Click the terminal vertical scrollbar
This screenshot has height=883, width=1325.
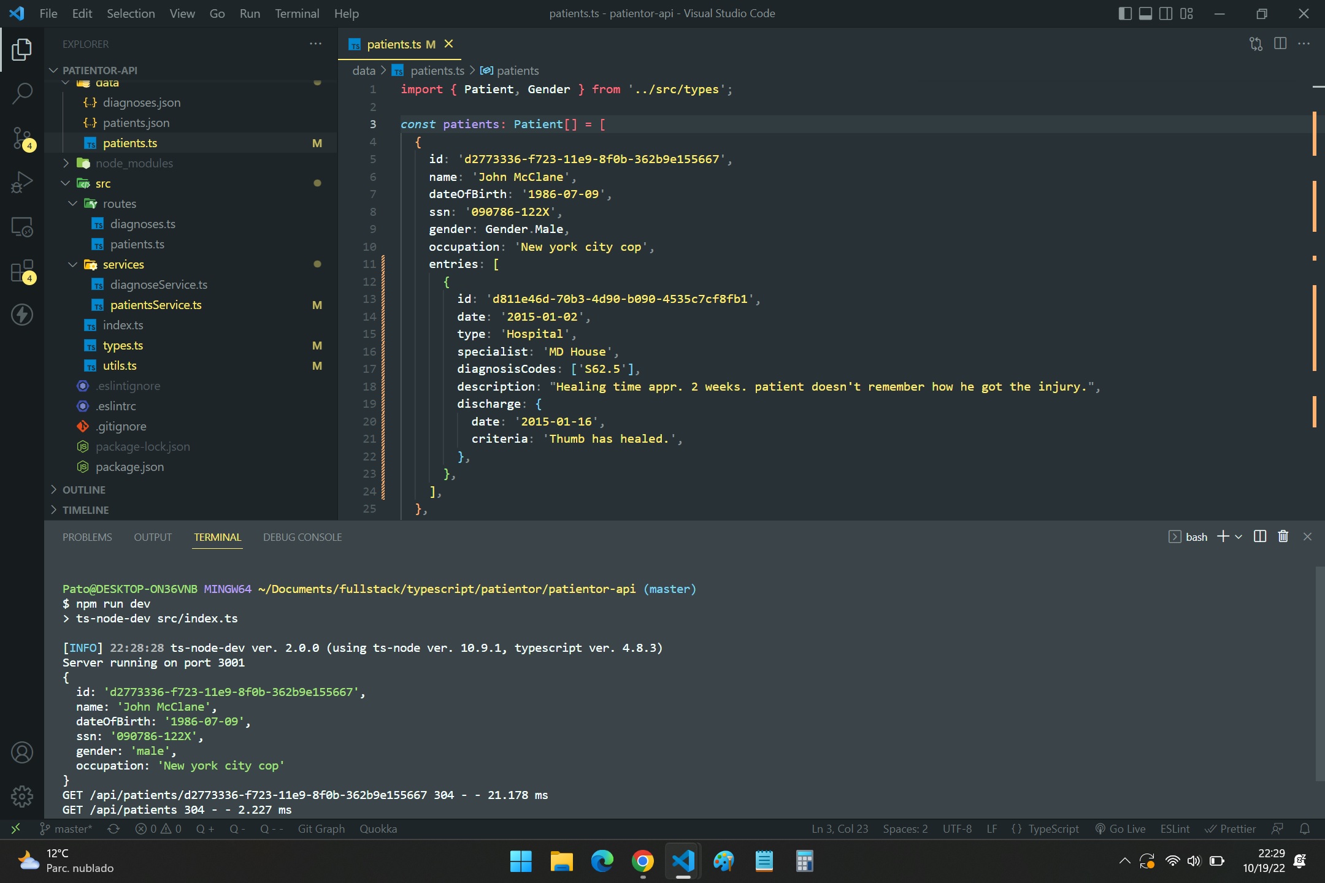[x=1319, y=673]
